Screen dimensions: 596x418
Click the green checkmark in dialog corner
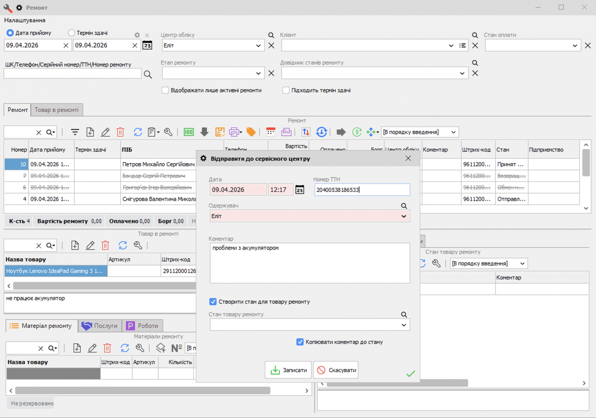pyautogui.click(x=410, y=374)
